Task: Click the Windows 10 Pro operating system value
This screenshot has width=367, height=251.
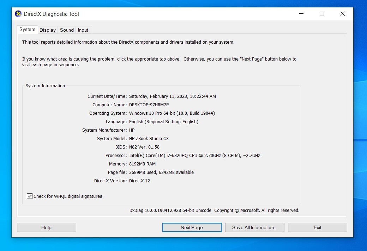Action: click(x=172, y=113)
